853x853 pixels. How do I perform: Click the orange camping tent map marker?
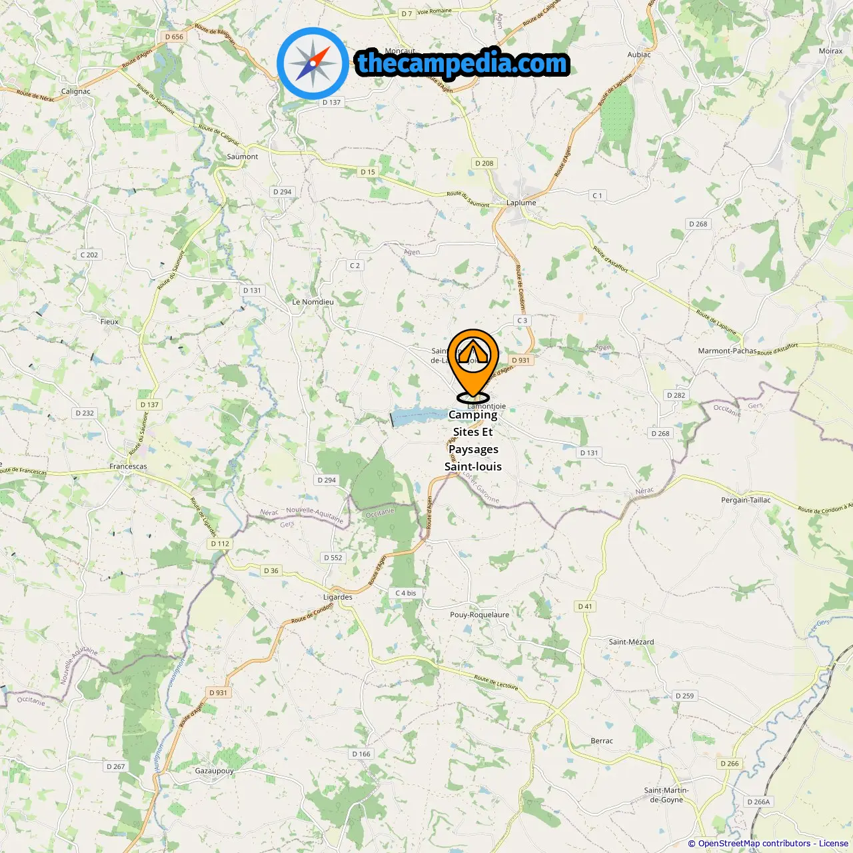click(x=473, y=365)
